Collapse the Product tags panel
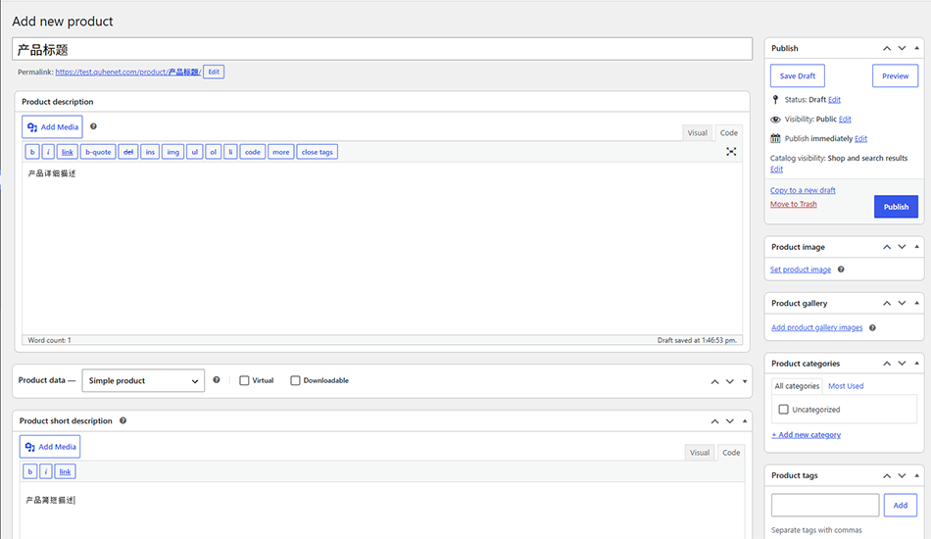The image size is (931, 539). (x=916, y=475)
